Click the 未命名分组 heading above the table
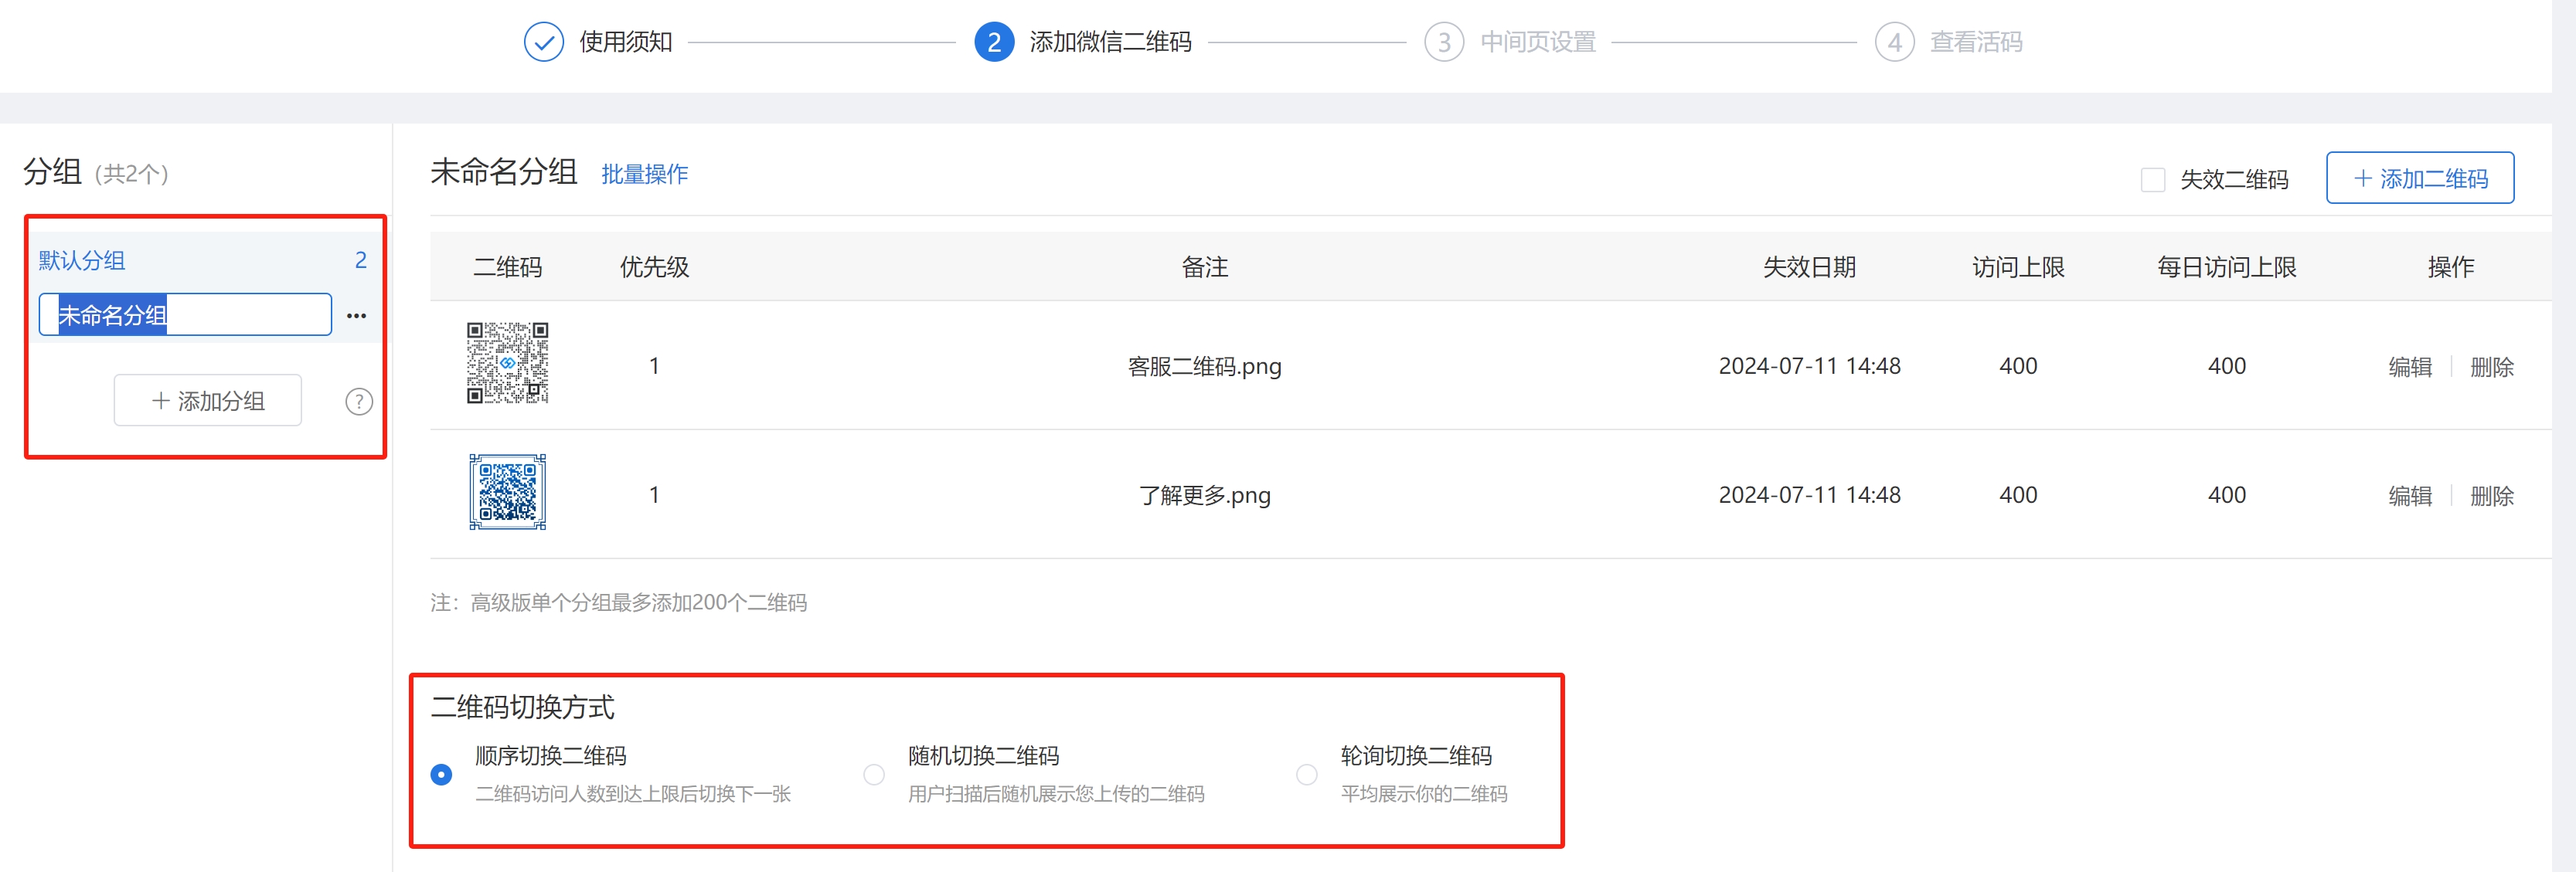Image resolution: width=2576 pixels, height=872 pixels. 504,171
